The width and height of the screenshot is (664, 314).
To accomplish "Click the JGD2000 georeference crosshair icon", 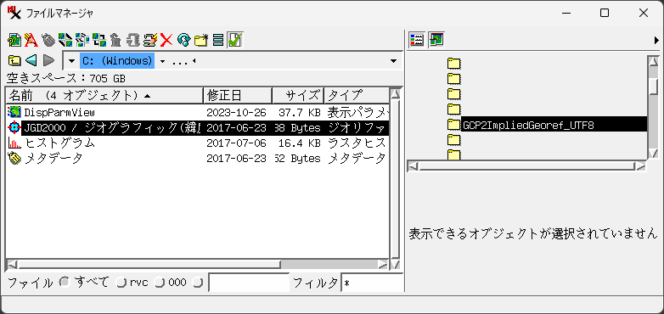I will 14,127.
